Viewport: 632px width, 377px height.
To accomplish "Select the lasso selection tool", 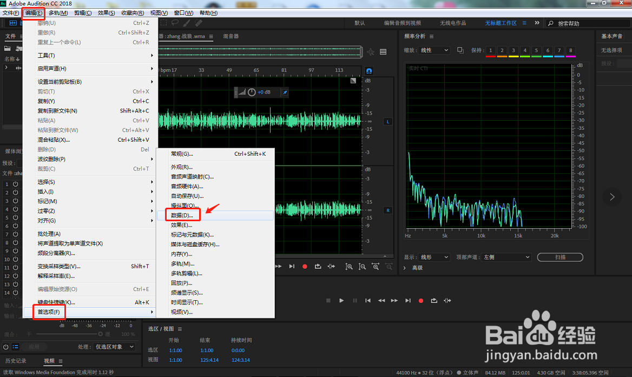I will pyautogui.click(x=175, y=23).
